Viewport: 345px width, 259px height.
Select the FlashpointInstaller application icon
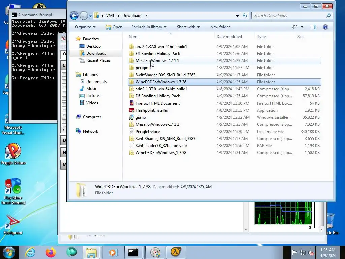[x=132, y=110]
